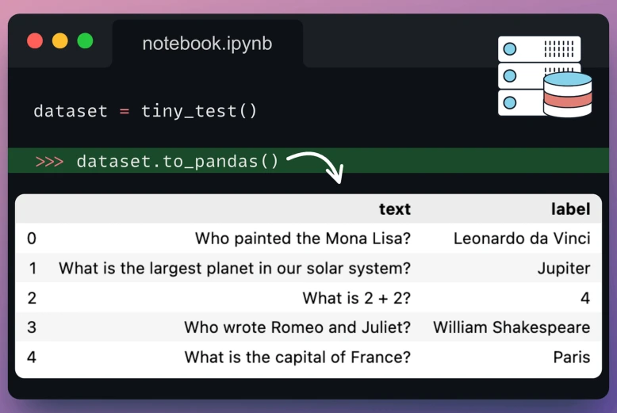Click the Leonardo da Vinci label cell
Screen dimensions: 617x413
[x=522, y=239]
